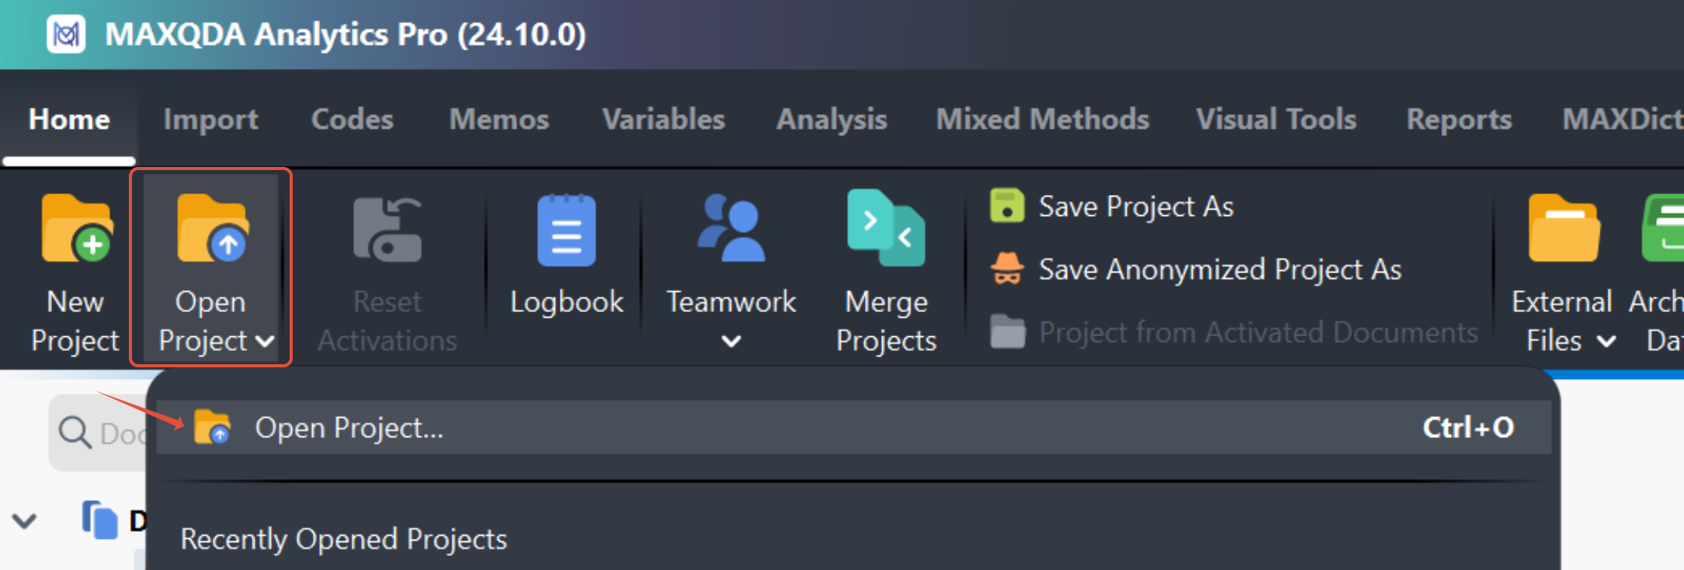Open the Logbook
This screenshot has width=1684, height=570.
(x=566, y=231)
